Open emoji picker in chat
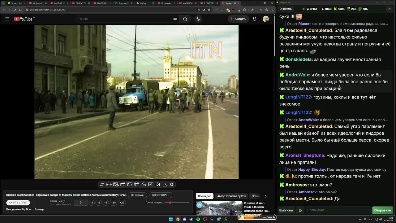The width and height of the screenshot is (396, 223). coord(300,210)
